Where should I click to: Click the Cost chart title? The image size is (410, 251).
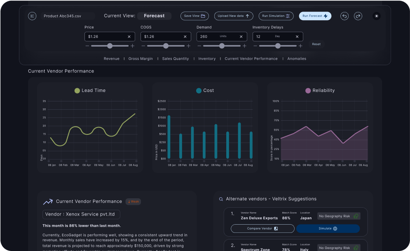pos(209,90)
